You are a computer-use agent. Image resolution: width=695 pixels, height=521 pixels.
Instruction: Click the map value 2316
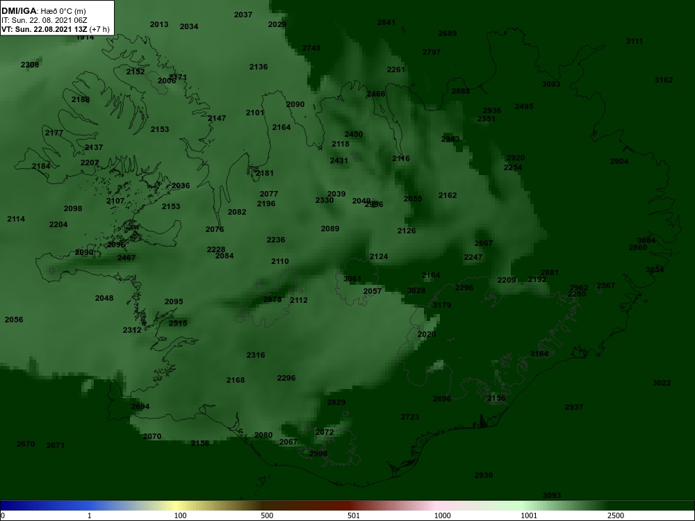[256, 355]
